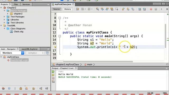This screenshot has width=169, height=95.
Task: Click the lightbulb hint on line 16
Action: (x=55, y=47)
